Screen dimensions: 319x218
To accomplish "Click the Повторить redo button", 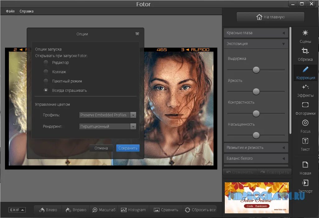I will (x=275, y=172).
